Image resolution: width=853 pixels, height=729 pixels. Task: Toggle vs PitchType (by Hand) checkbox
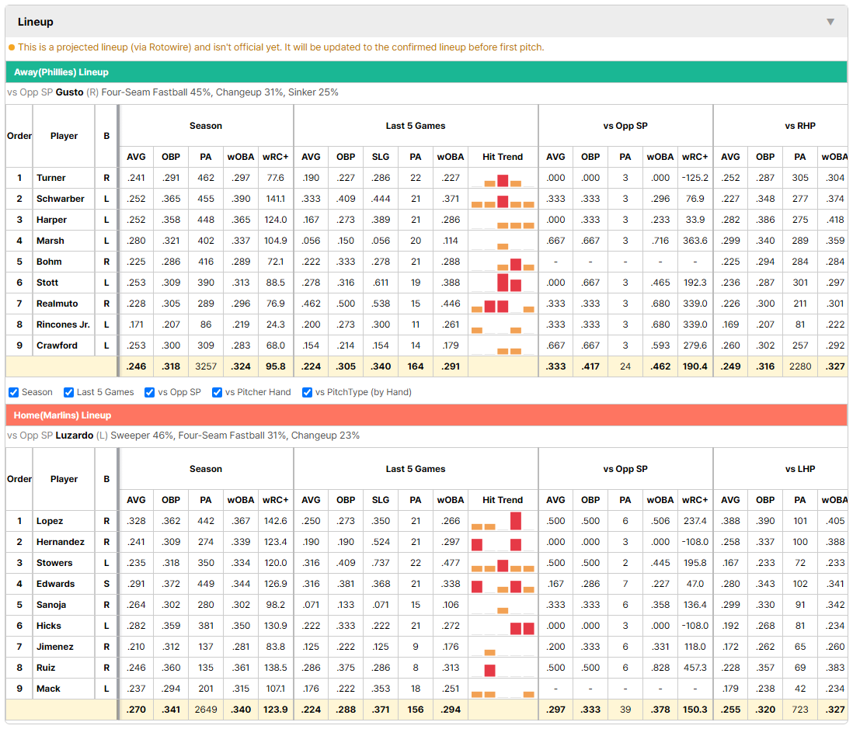308,393
